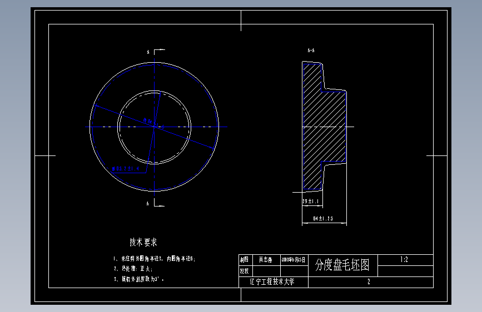
Task: Click the 校核 label in title block
Action: 245,271
